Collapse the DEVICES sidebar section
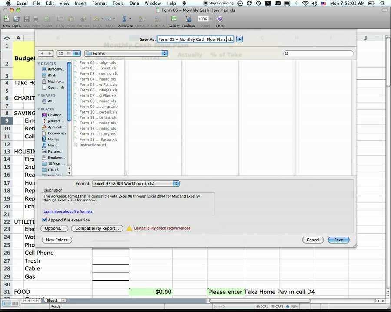 [x=39, y=64]
